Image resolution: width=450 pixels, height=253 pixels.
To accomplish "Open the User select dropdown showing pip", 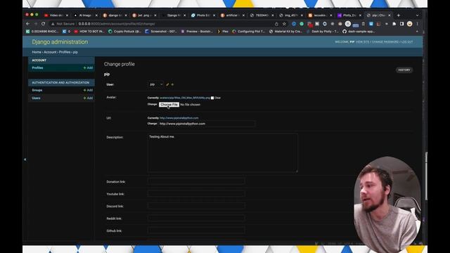I will pos(156,84).
